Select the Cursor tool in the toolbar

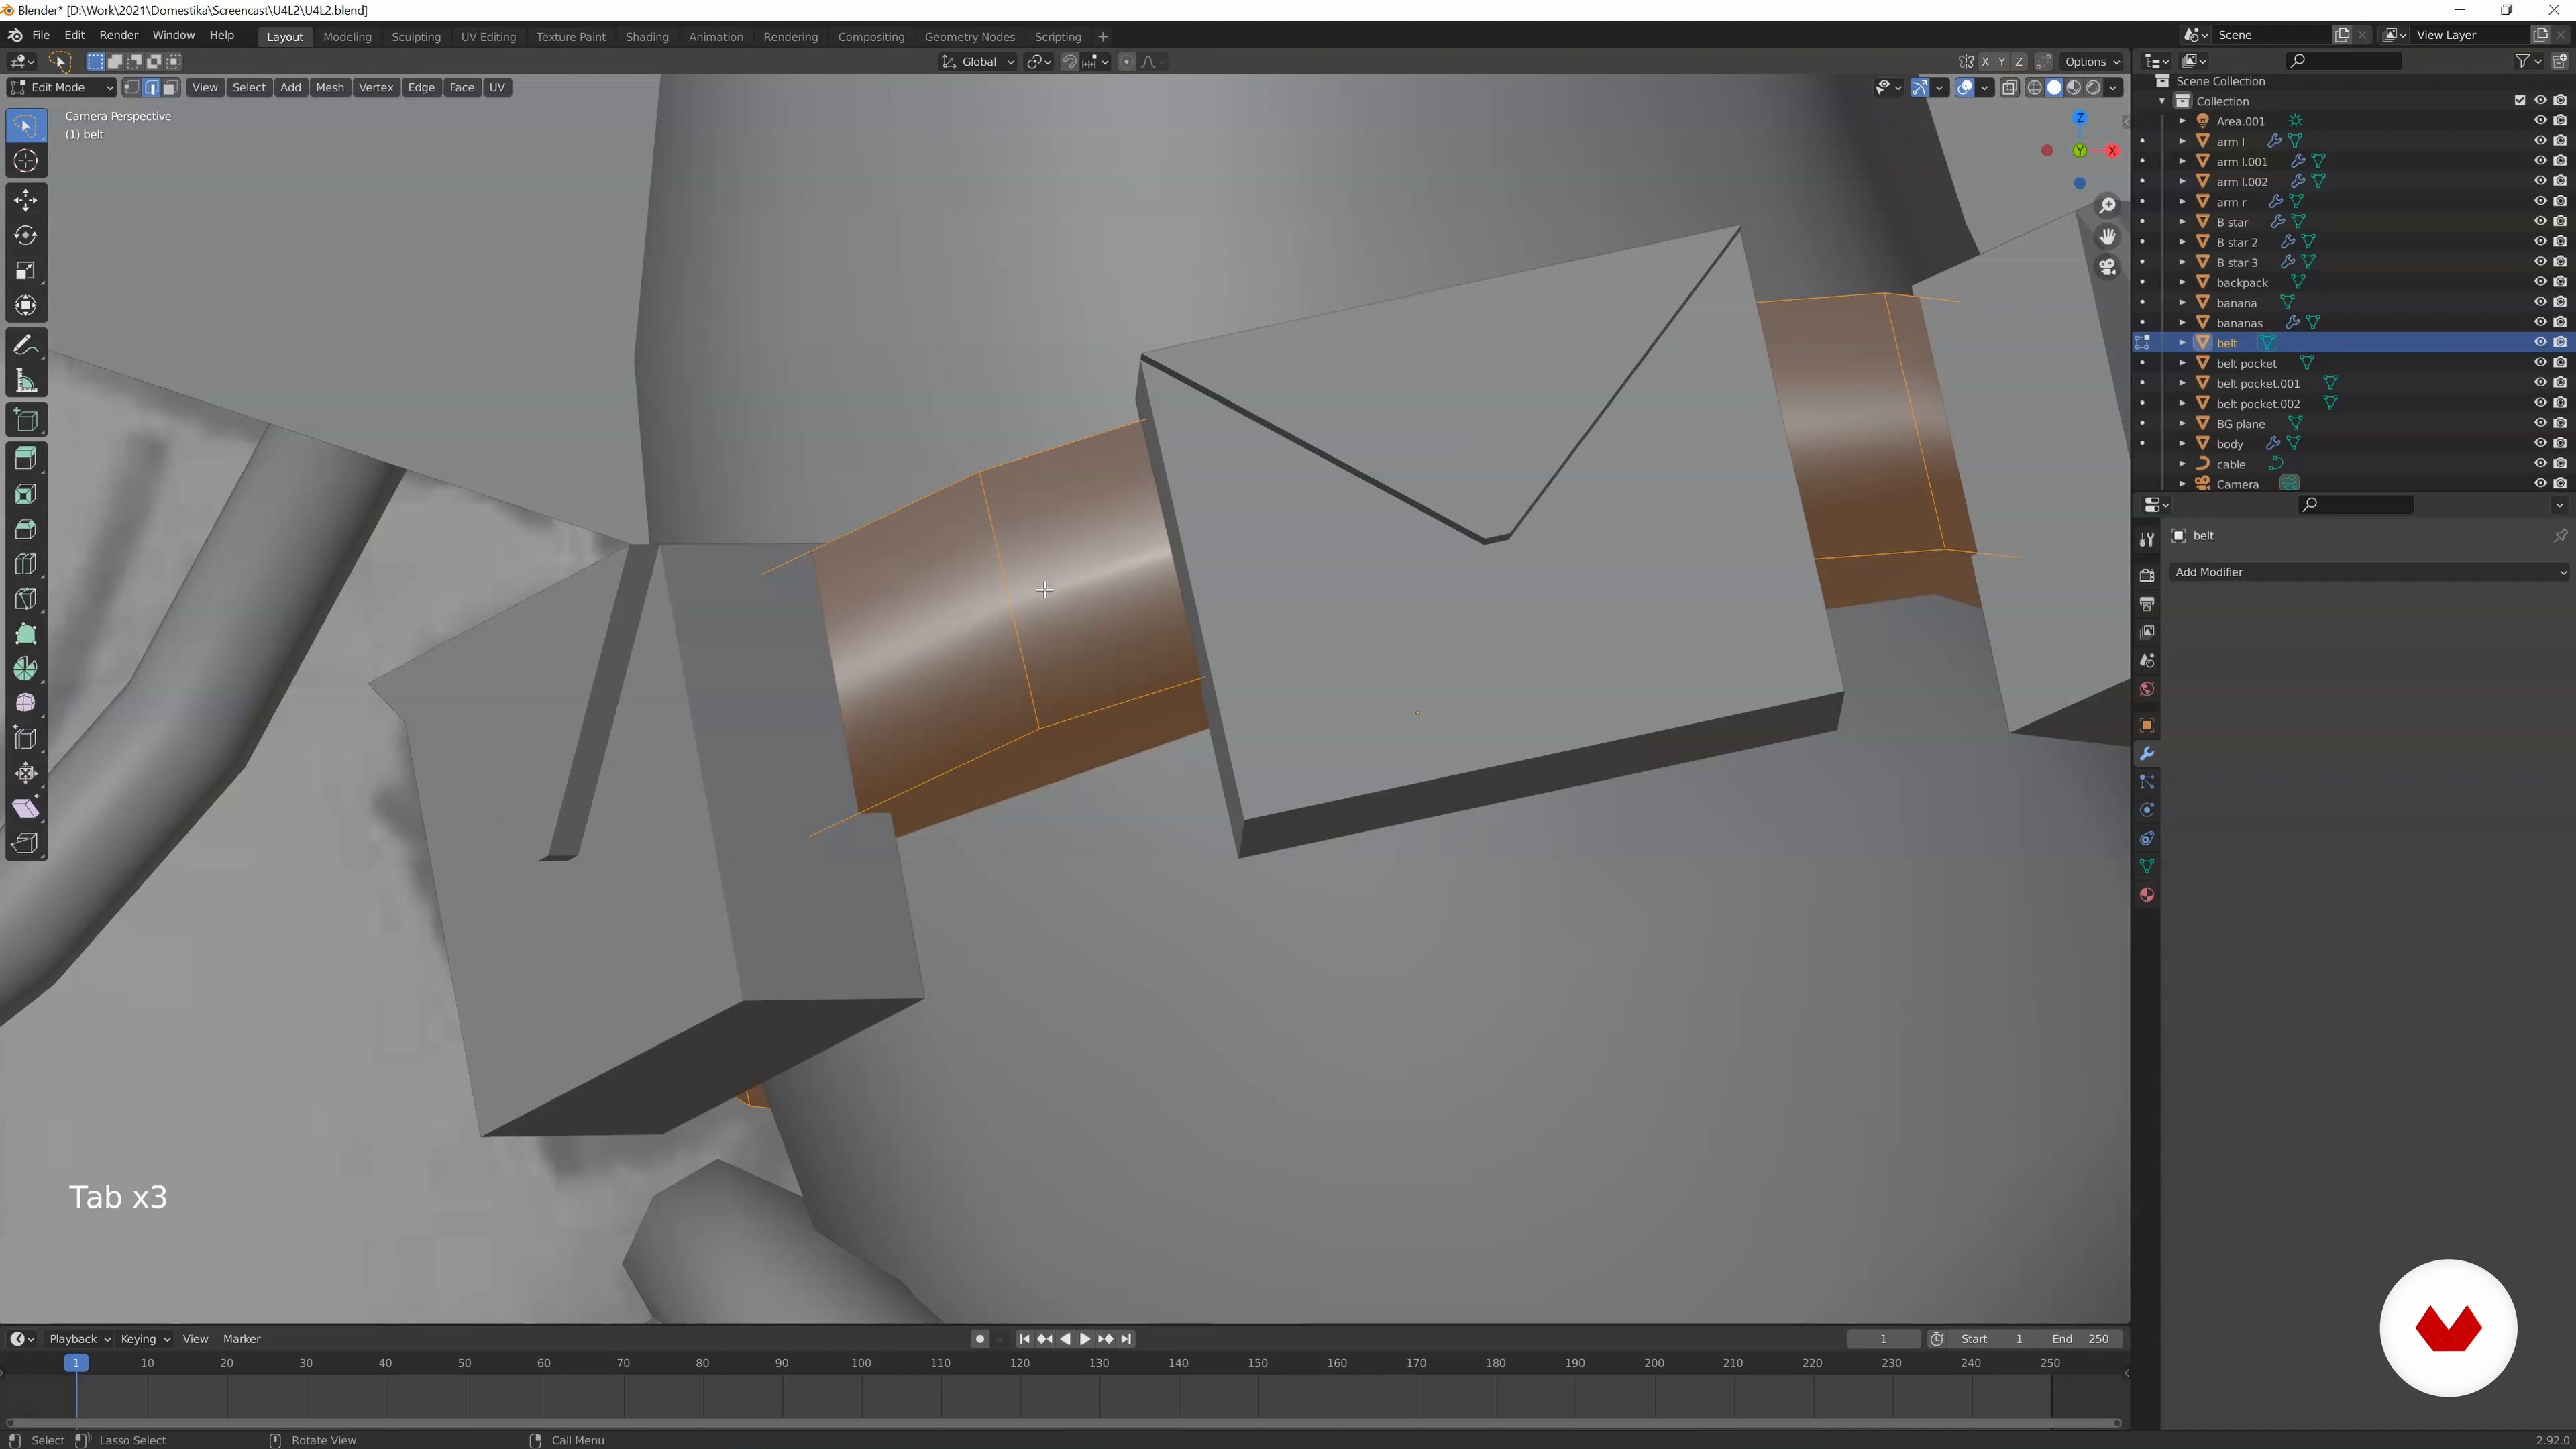tap(25, 160)
